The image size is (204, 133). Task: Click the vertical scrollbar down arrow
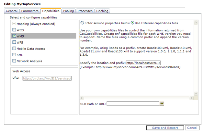click(x=196, y=93)
